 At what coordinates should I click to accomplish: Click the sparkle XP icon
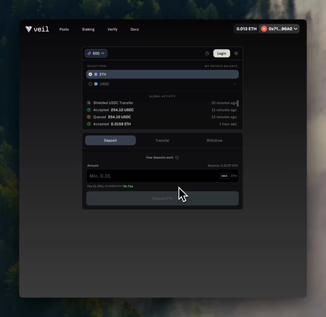(x=89, y=53)
